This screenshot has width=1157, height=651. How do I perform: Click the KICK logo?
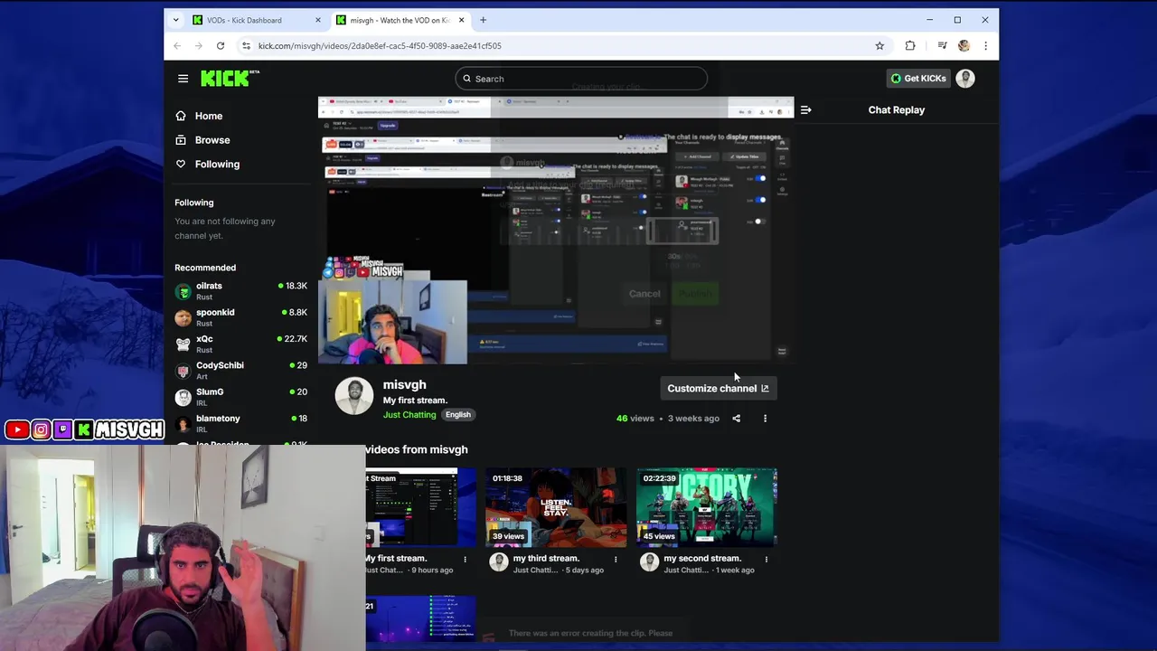point(229,79)
